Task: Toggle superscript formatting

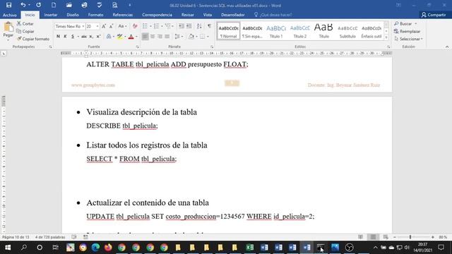Action: point(98,36)
